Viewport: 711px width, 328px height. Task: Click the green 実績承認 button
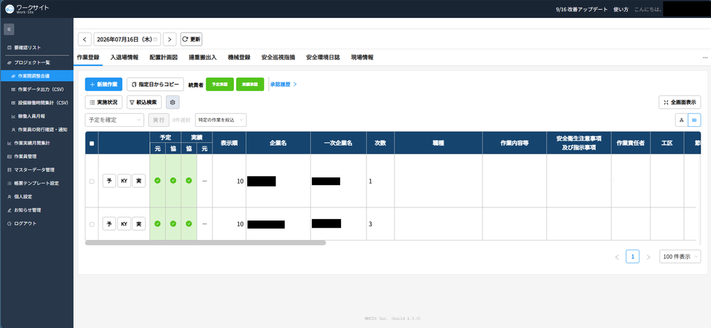[250, 85]
